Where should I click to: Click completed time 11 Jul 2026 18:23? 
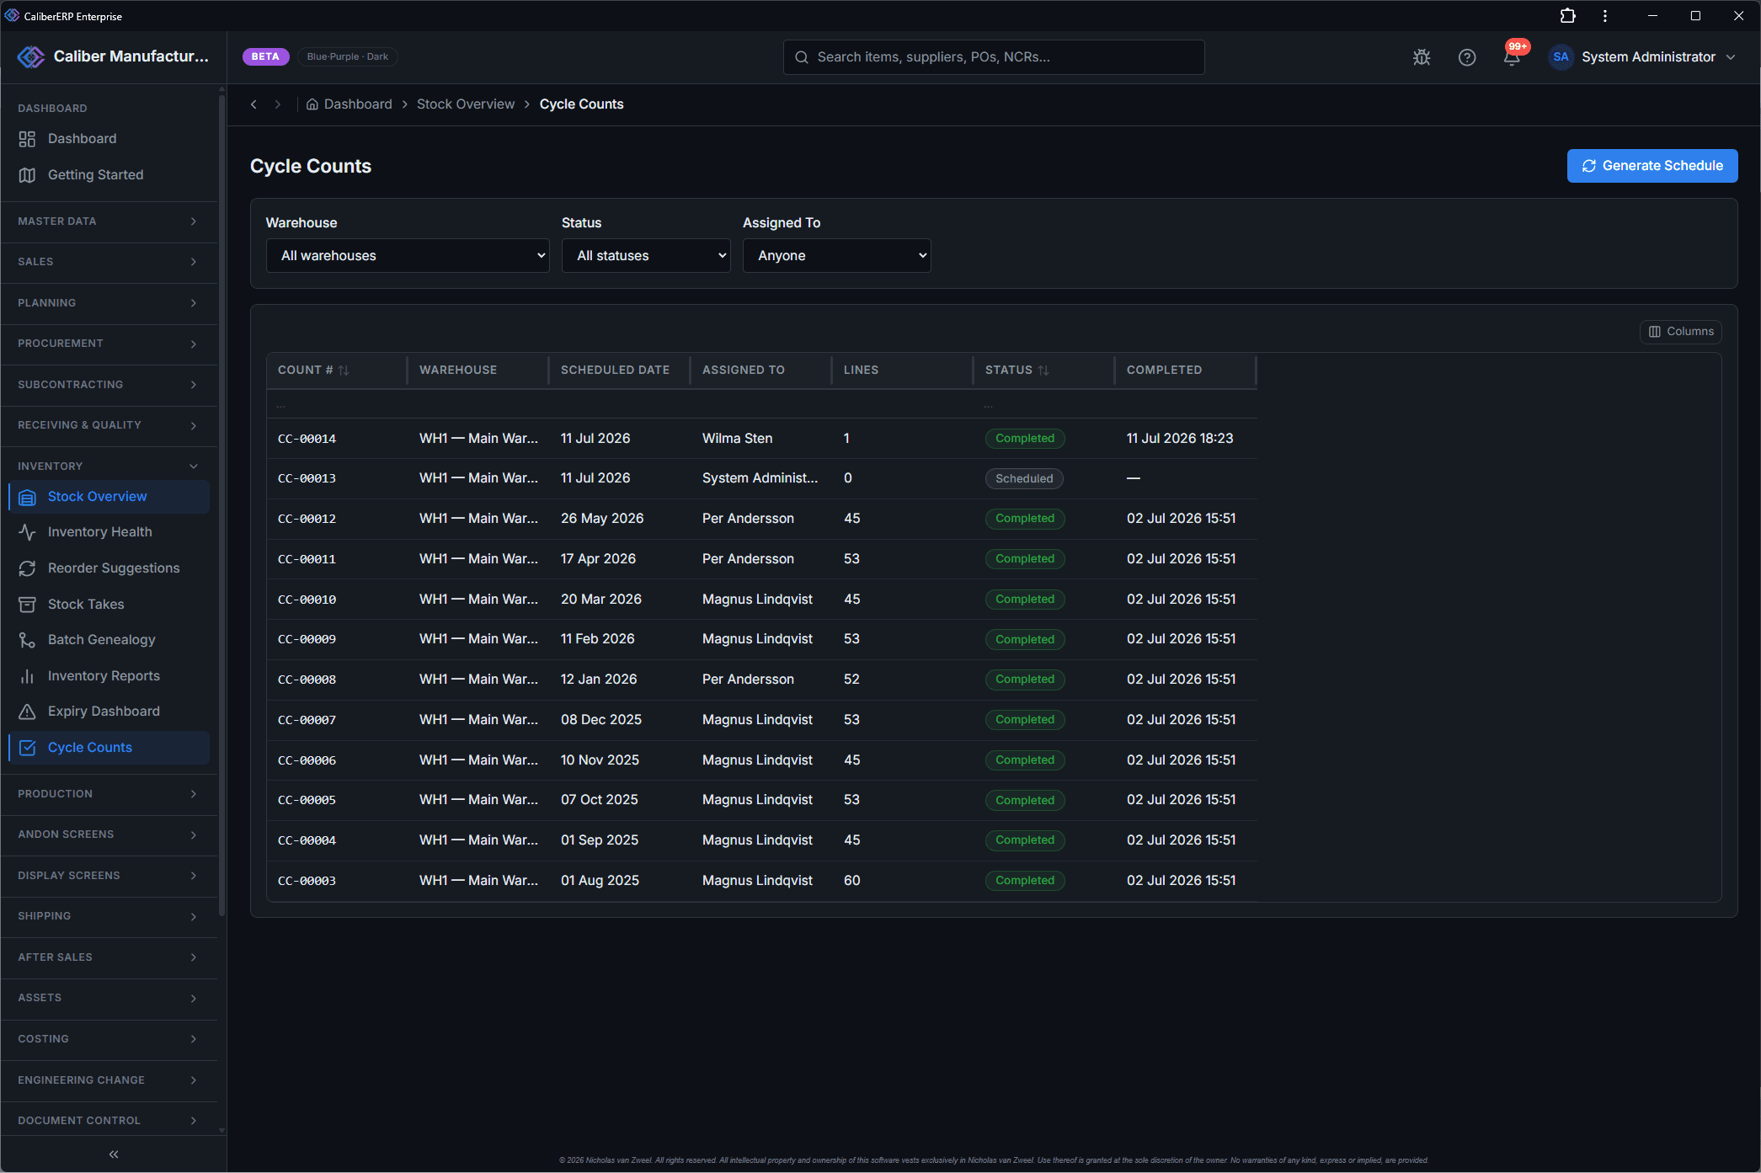tap(1180, 439)
